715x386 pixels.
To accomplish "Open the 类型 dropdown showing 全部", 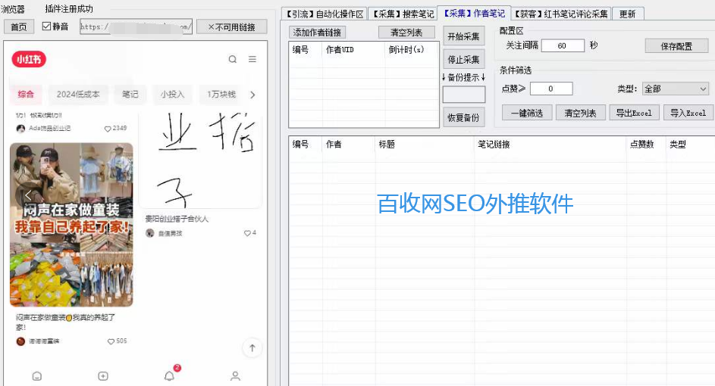I will tap(676, 89).
